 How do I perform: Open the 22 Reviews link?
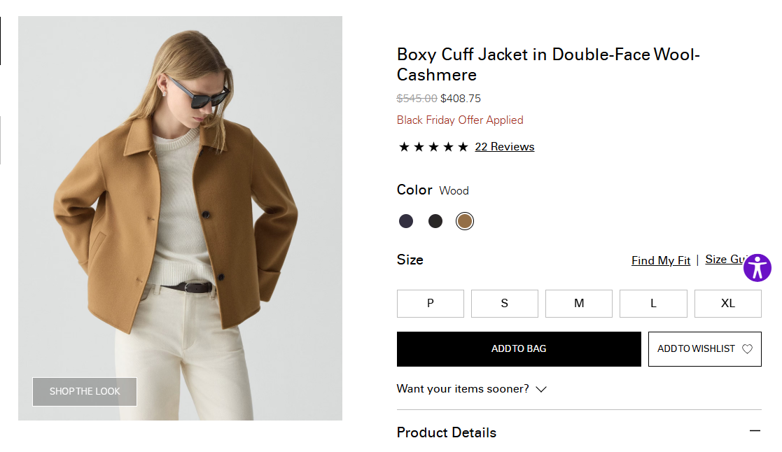504,147
